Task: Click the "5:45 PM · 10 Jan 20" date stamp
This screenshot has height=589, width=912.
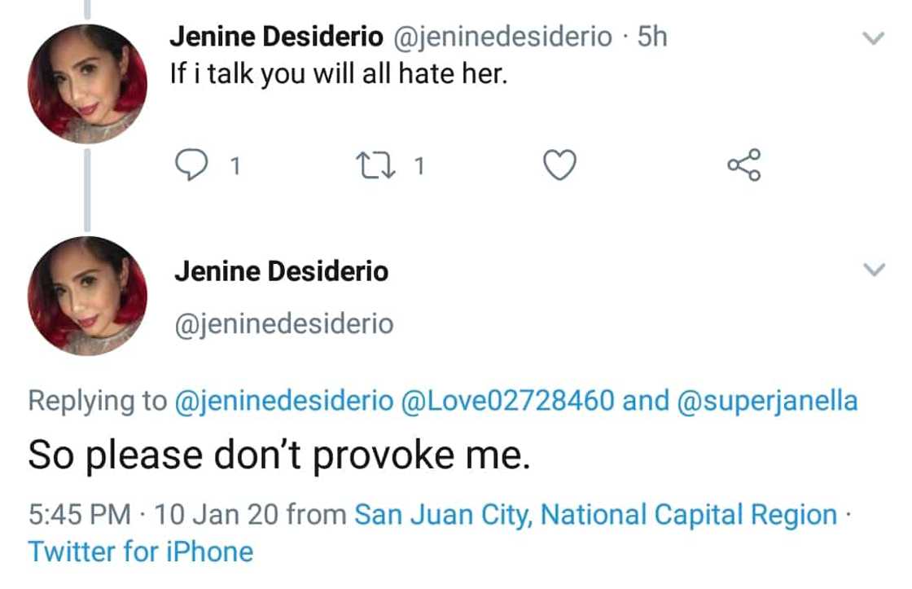Action: pyautogui.click(x=155, y=515)
